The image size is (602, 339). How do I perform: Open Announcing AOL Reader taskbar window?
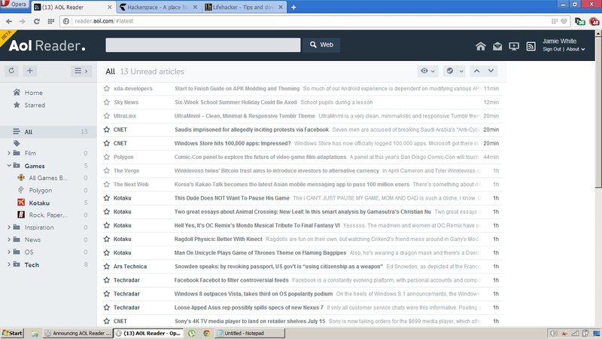tap(78, 333)
